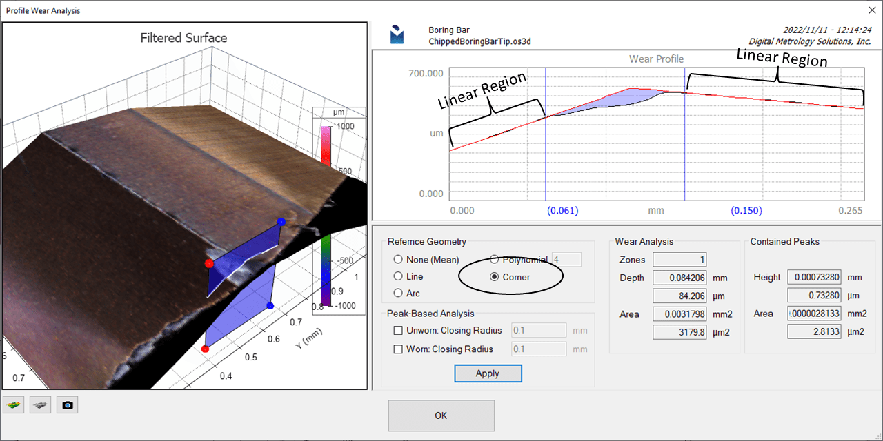Enable the Unworn Closing Radius option

click(x=398, y=330)
